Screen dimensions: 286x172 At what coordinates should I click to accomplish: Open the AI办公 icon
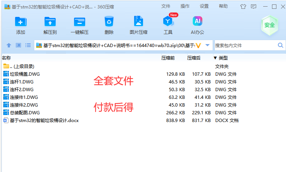pos(198,21)
